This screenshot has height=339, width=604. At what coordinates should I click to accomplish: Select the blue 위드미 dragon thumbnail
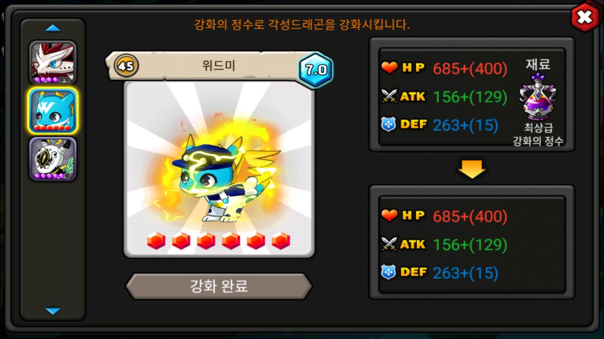(x=53, y=111)
